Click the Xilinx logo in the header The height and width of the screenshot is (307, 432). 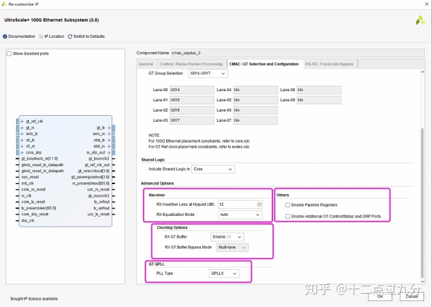tap(421, 20)
